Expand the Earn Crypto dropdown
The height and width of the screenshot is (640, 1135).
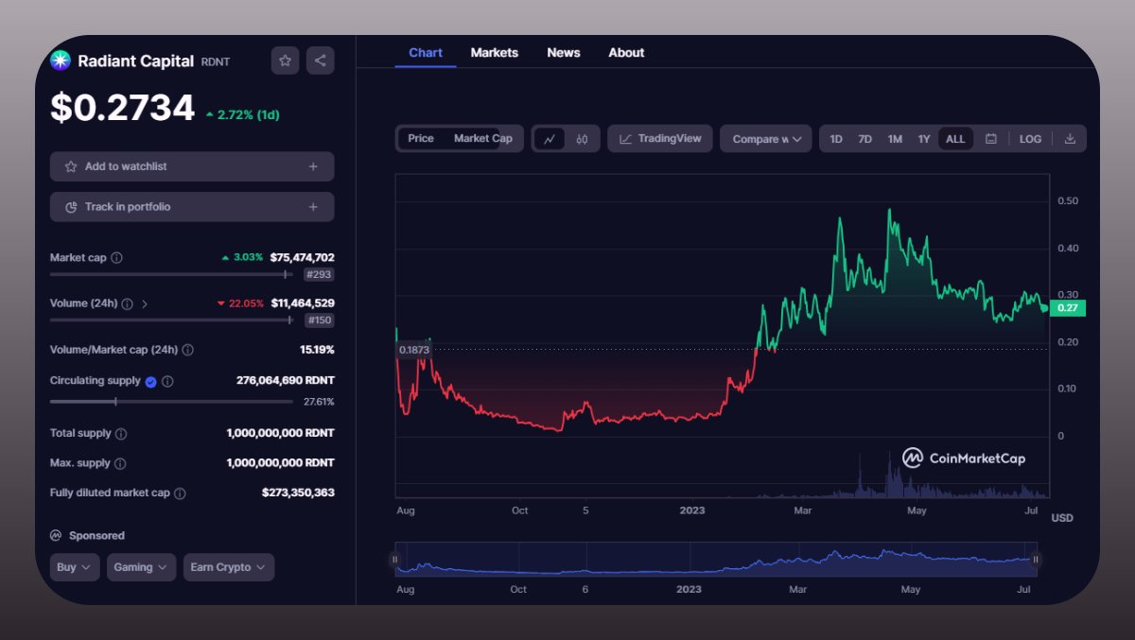(229, 567)
